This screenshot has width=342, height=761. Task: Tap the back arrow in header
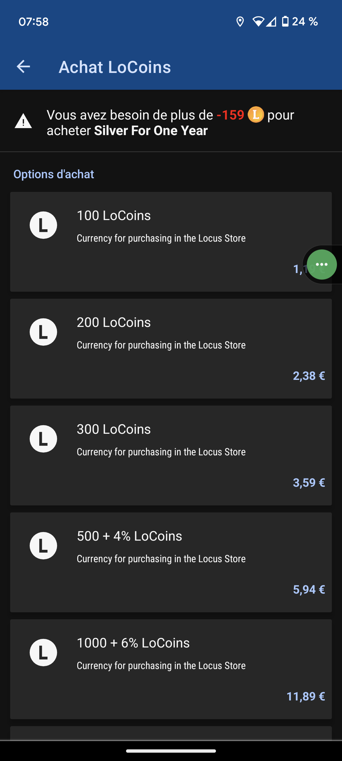(23, 67)
